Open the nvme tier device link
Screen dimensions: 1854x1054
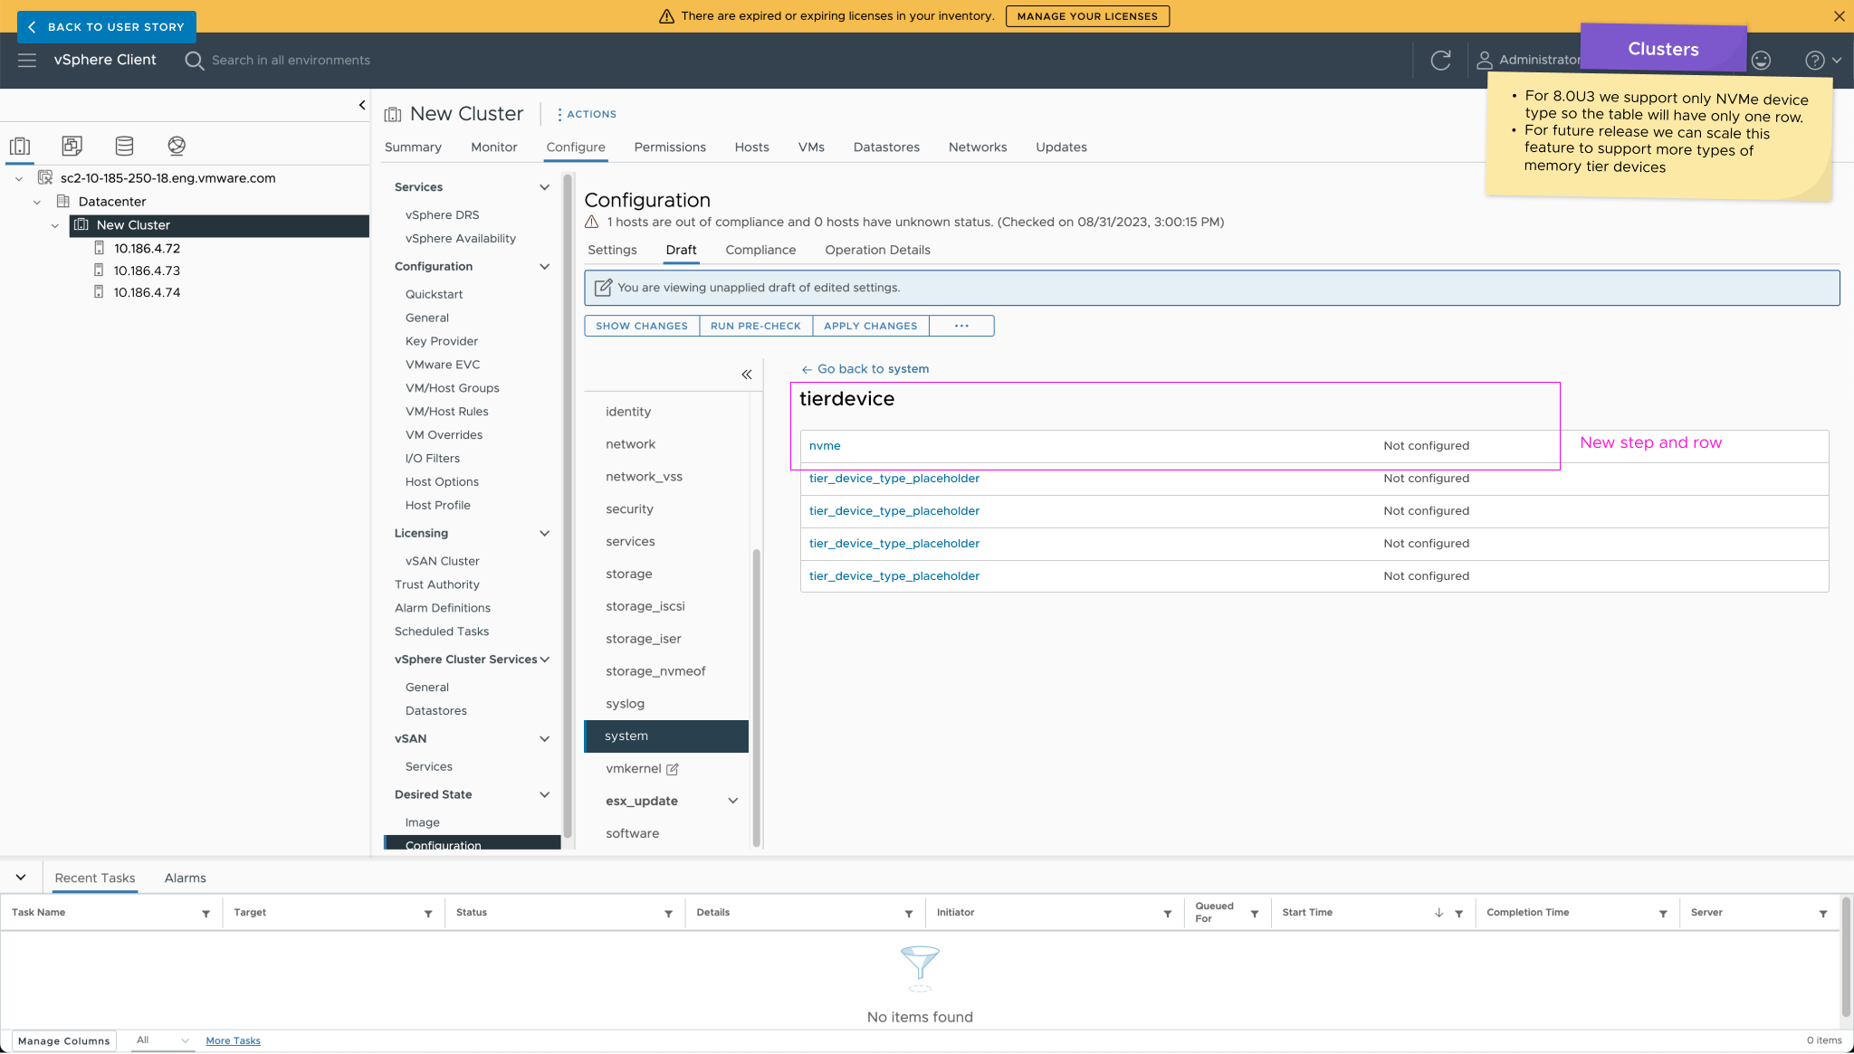[825, 446]
